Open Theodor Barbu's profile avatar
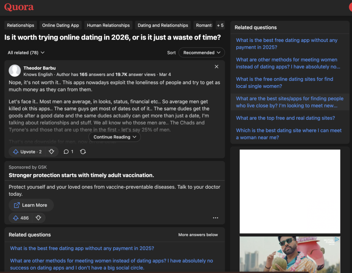Viewport: 352px width, 273px height. point(14,71)
